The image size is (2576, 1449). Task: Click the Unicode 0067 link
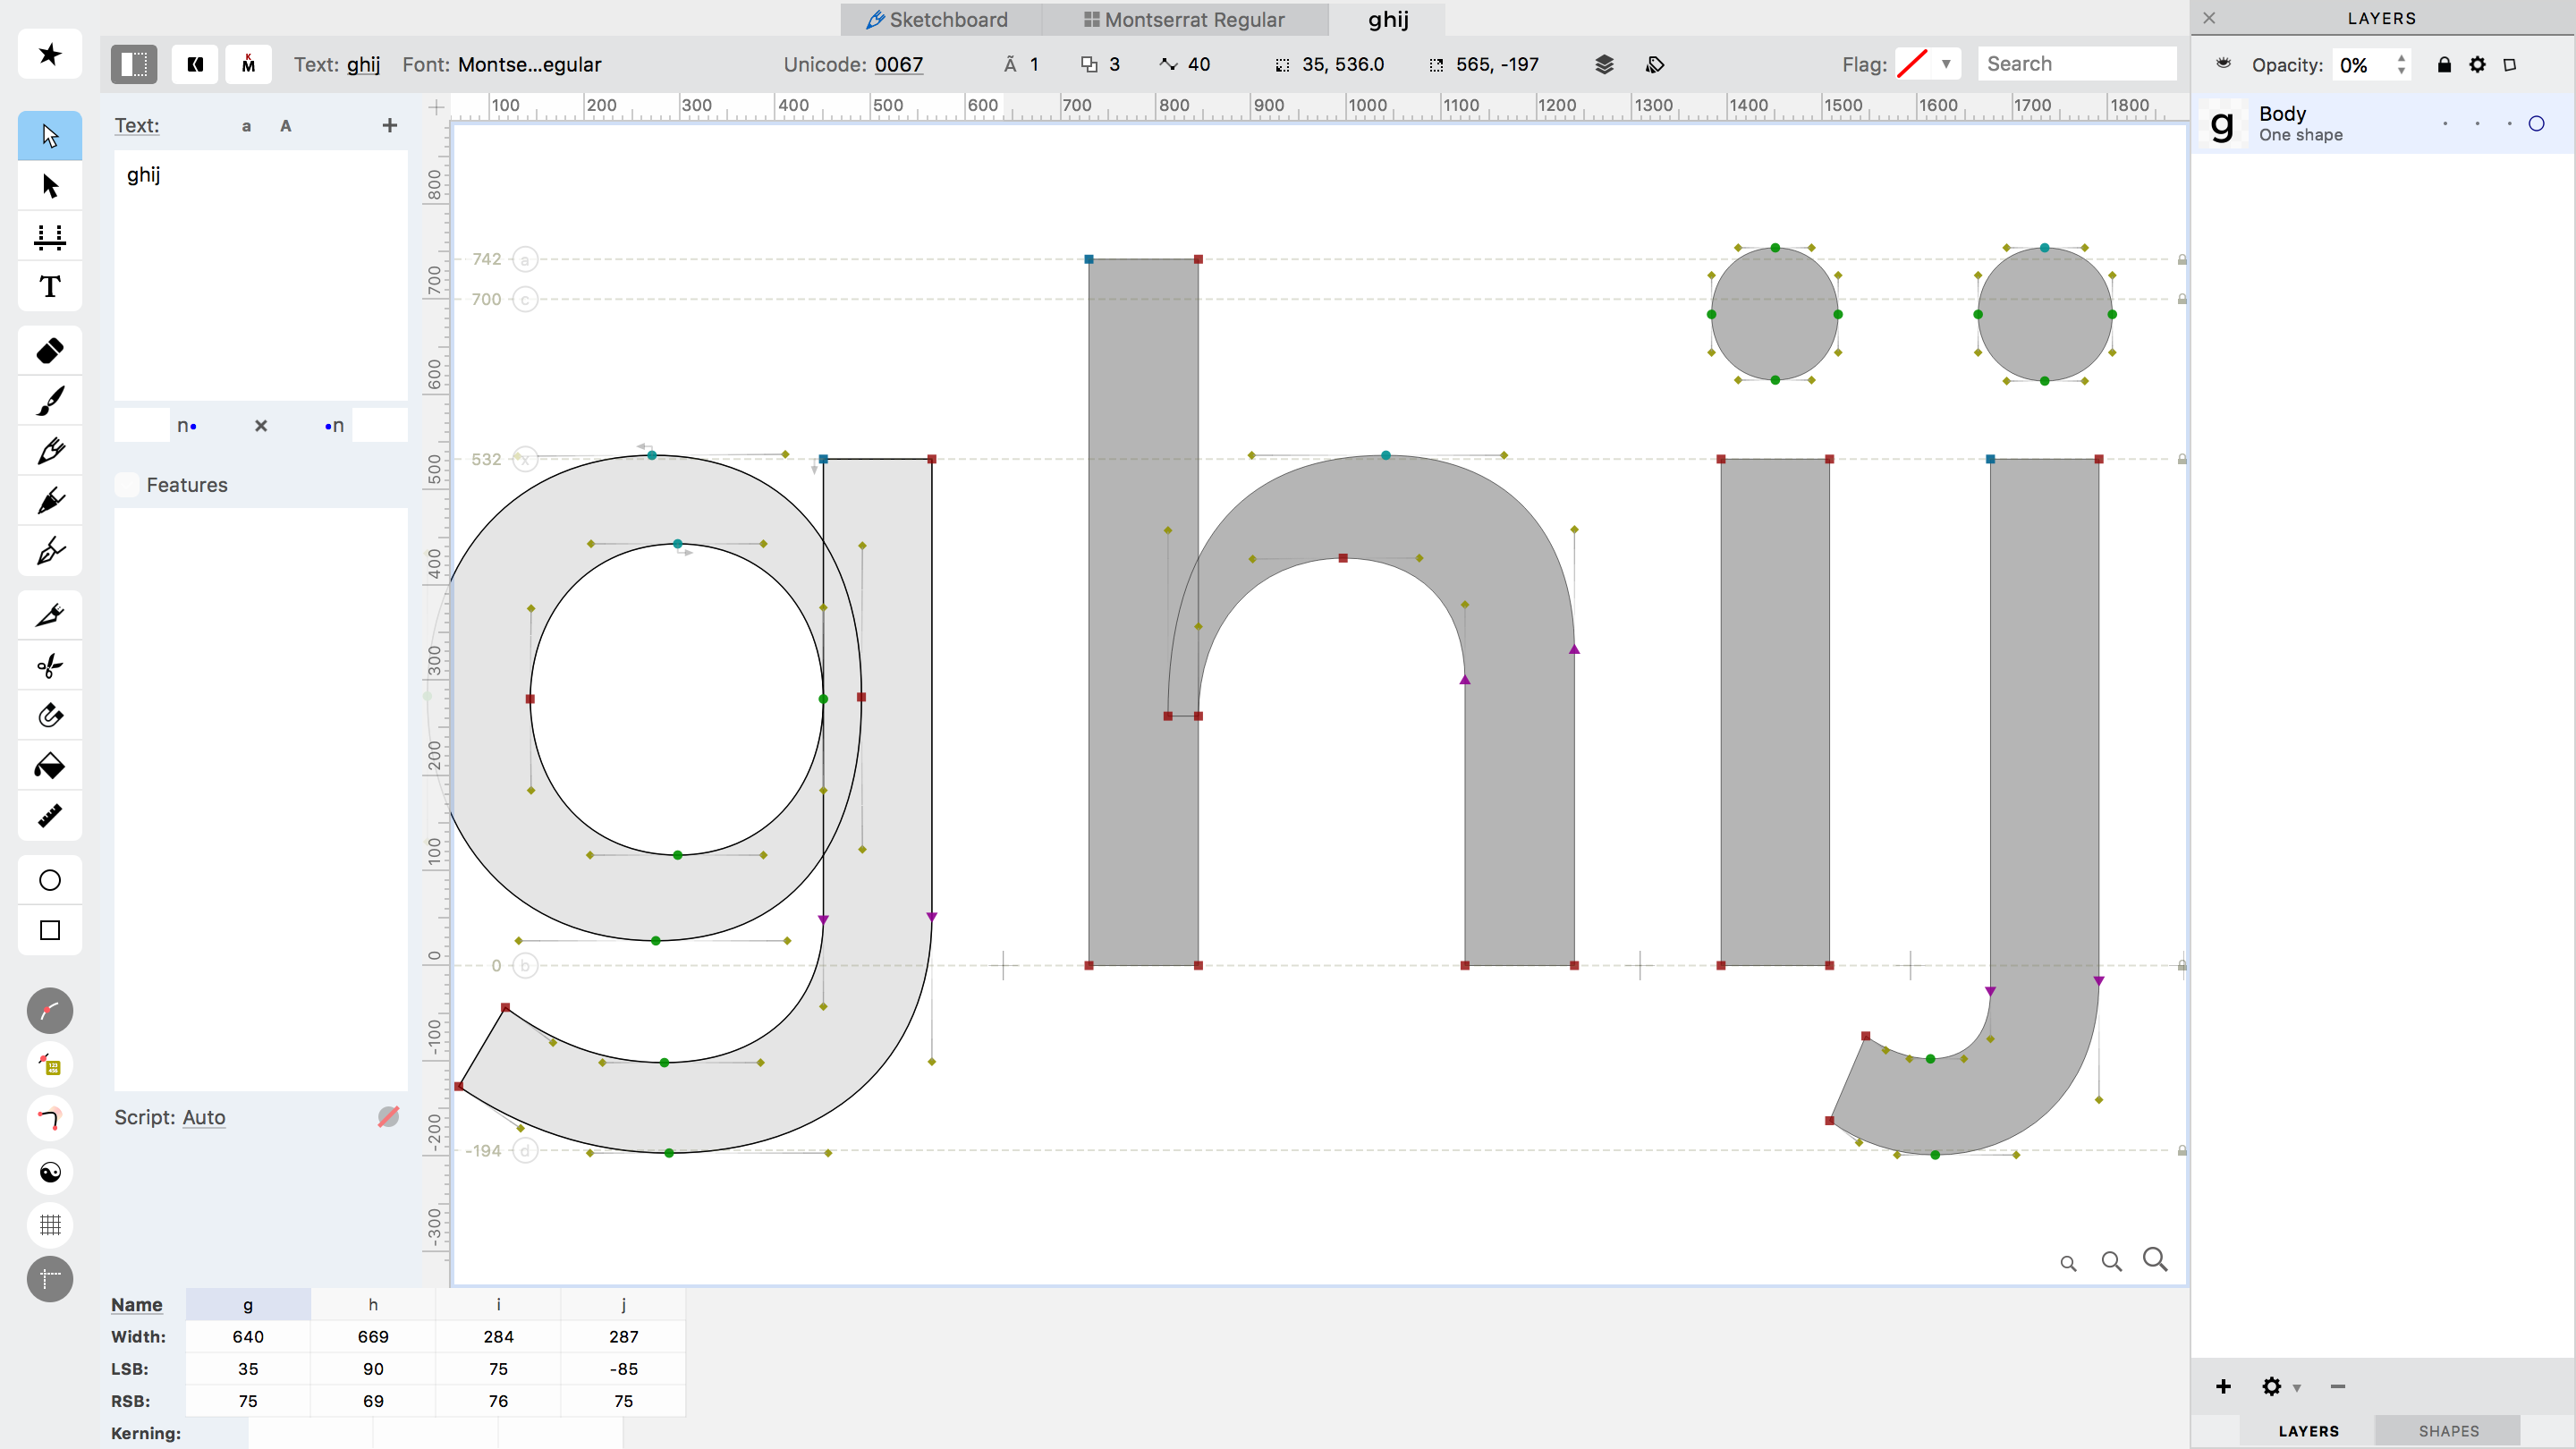(898, 64)
